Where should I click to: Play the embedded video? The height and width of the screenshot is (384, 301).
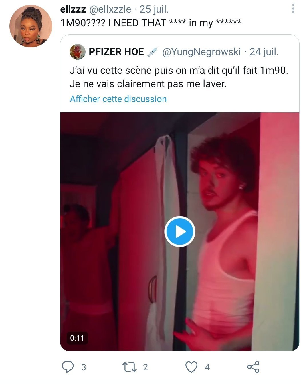click(x=180, y=231)
